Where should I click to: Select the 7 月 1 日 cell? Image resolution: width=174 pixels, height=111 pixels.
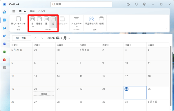pos(90,54)
